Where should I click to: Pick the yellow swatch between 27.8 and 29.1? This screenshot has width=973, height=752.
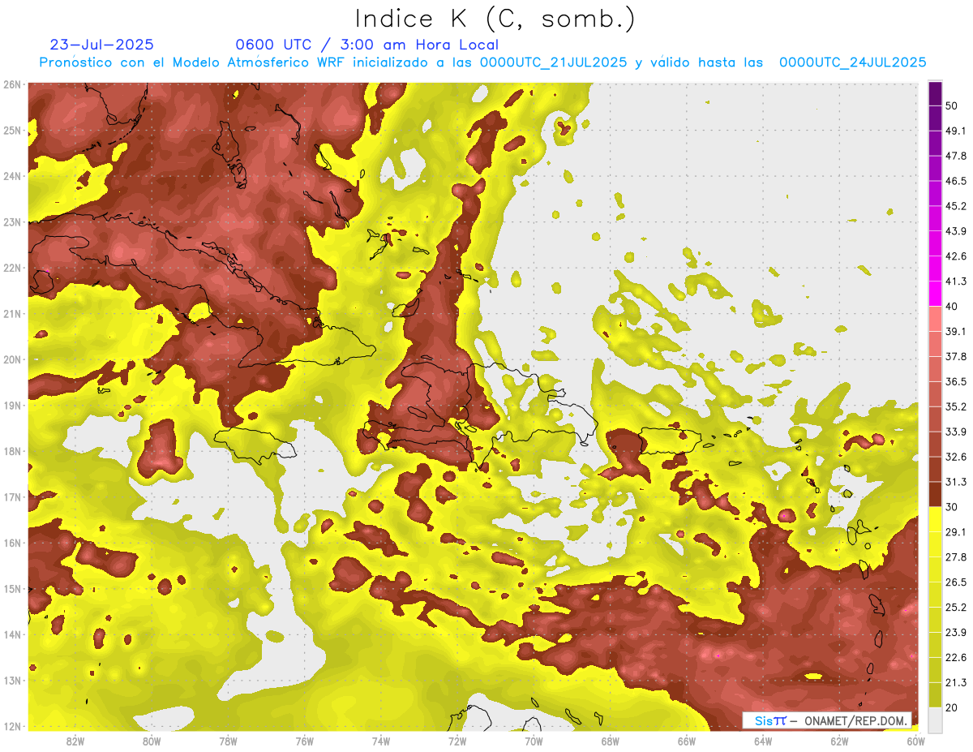coord(935,544)
